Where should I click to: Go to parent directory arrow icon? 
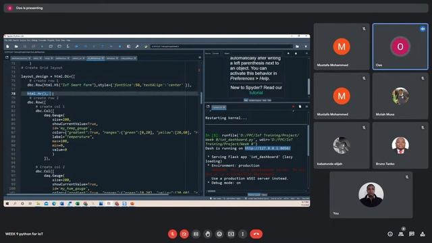(x=306, y=47)
